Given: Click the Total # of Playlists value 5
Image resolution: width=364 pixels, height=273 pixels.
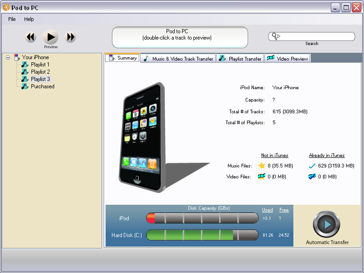Looking at the screenshot, I should tap(274, 122).
